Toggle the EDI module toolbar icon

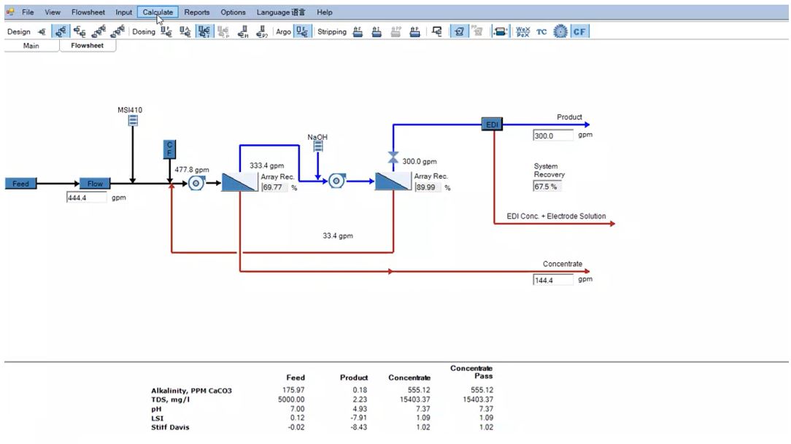pos(500,32)
